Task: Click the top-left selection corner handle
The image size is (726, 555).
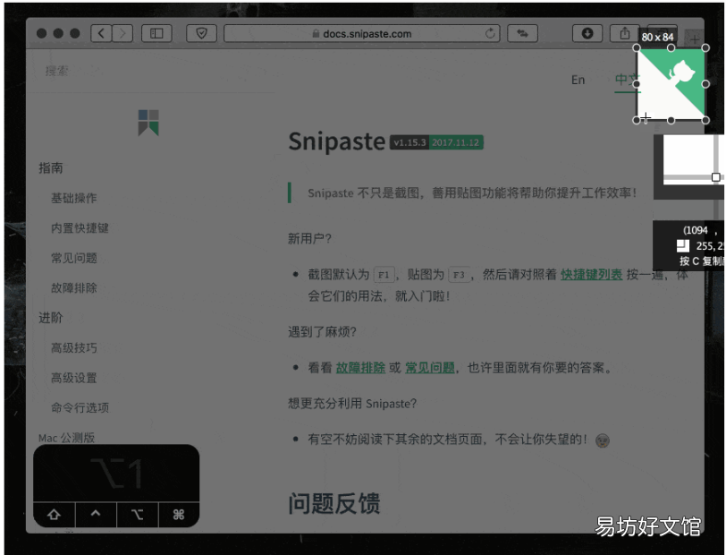Action: click(637, 47)
